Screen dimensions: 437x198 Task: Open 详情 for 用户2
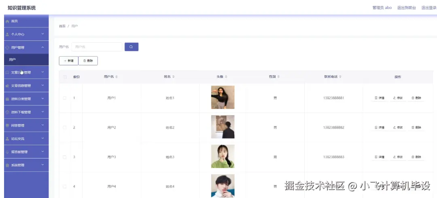[x=380, y=128]
